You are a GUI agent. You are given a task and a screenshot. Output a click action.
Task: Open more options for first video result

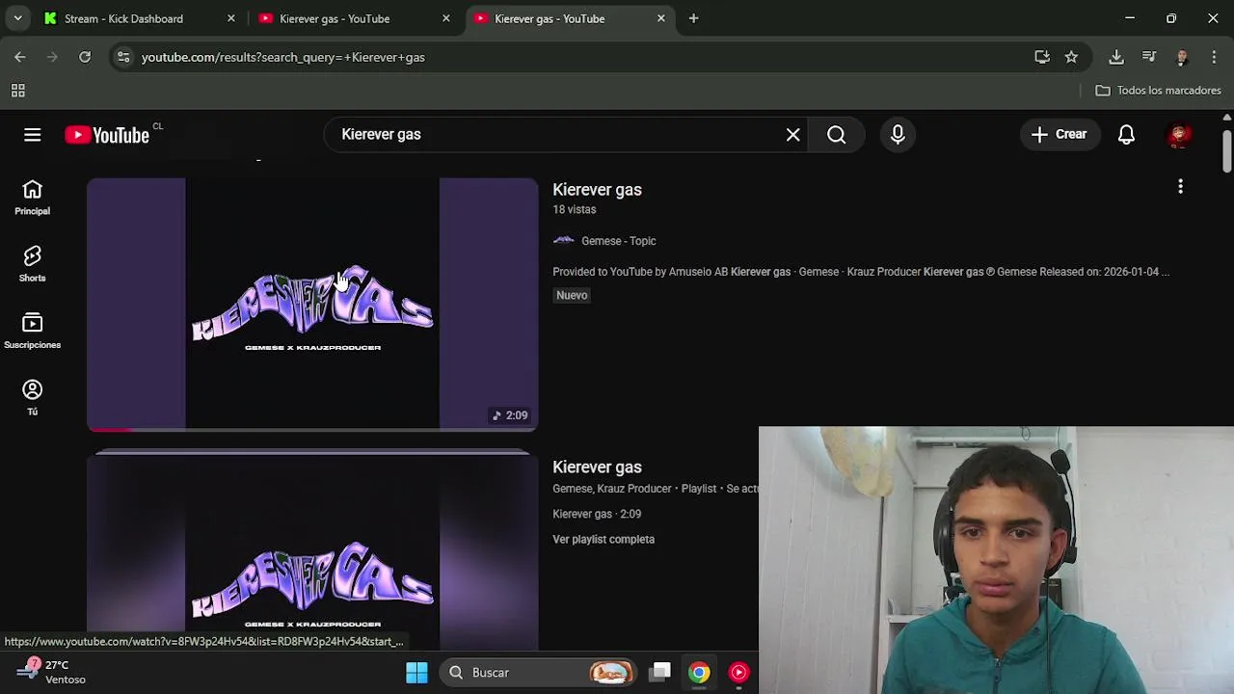tap(1180, 187)
